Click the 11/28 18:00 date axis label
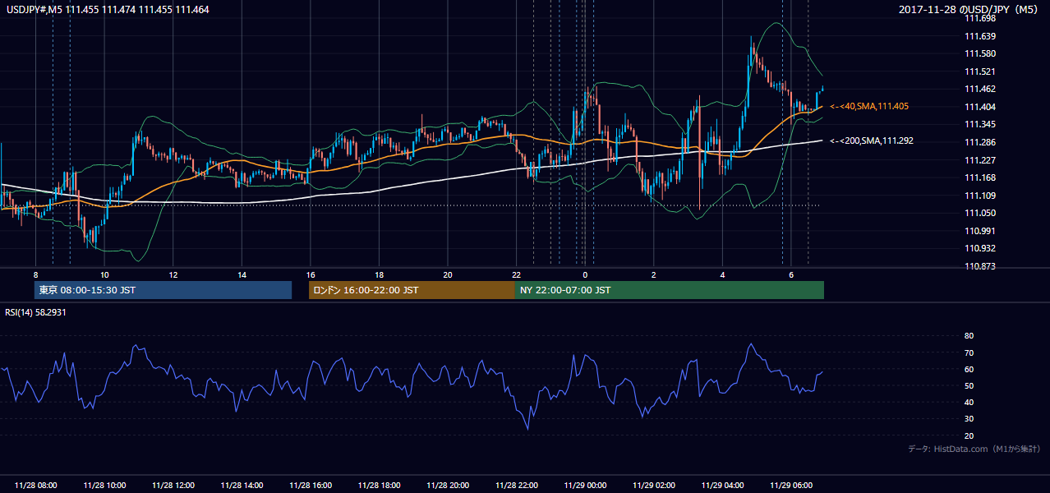This screenshot has width=1050, height=493. 379,486
